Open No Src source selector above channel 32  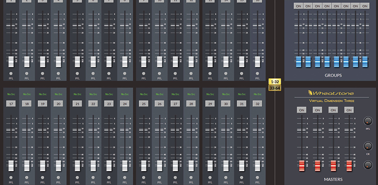pyautogui.click(x=257, y=94)
